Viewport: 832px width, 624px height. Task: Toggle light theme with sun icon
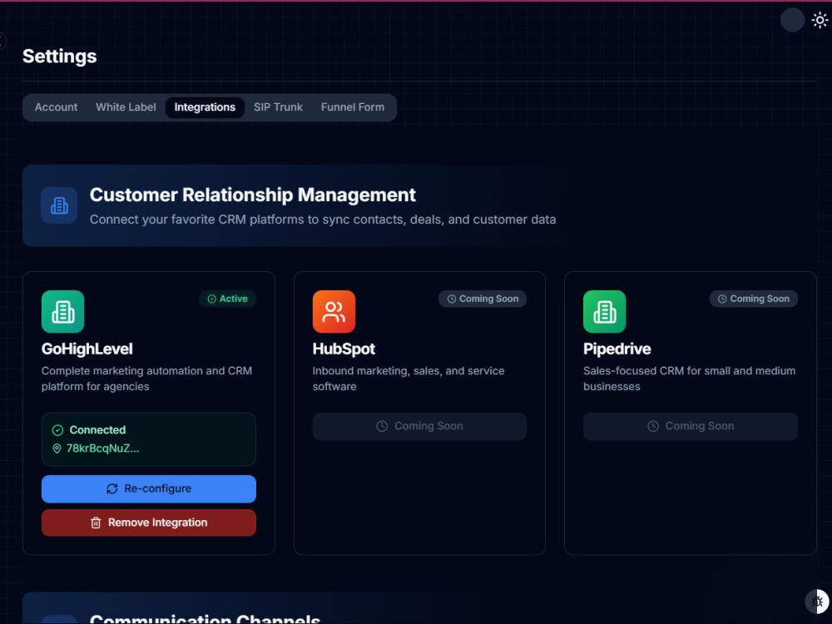(x=820, y=20)
